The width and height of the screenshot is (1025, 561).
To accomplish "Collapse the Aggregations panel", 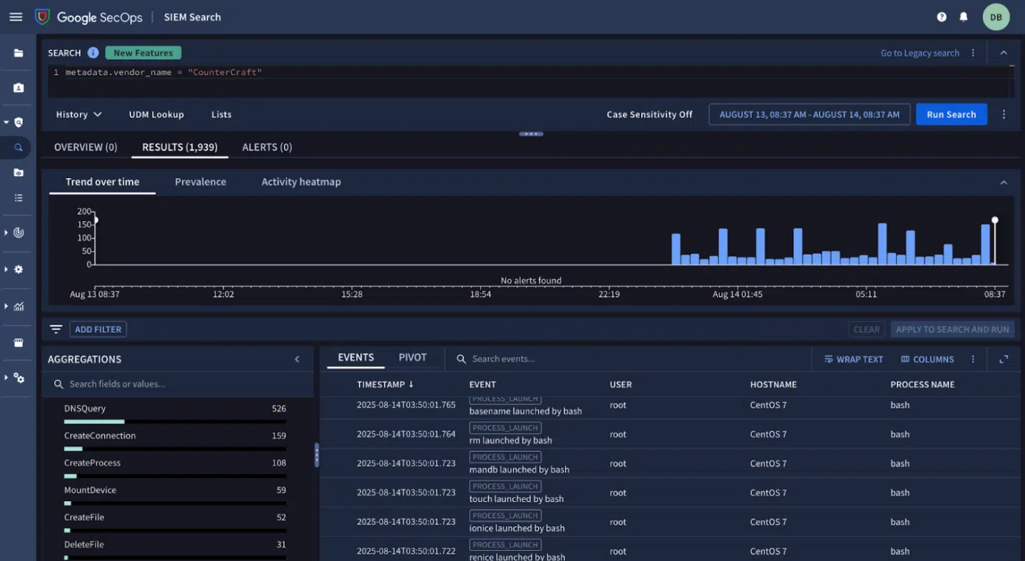I will (x=297, y=359).
